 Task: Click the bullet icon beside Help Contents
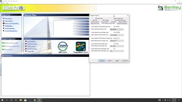(x=26, y=41)
